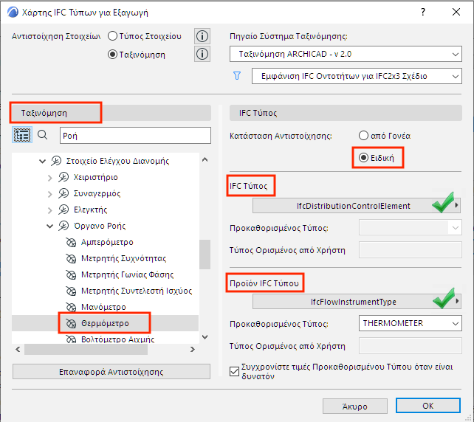Select Ειδική mapping status
This screenshot has height=422, width=474.
click(x=363, y=158)
